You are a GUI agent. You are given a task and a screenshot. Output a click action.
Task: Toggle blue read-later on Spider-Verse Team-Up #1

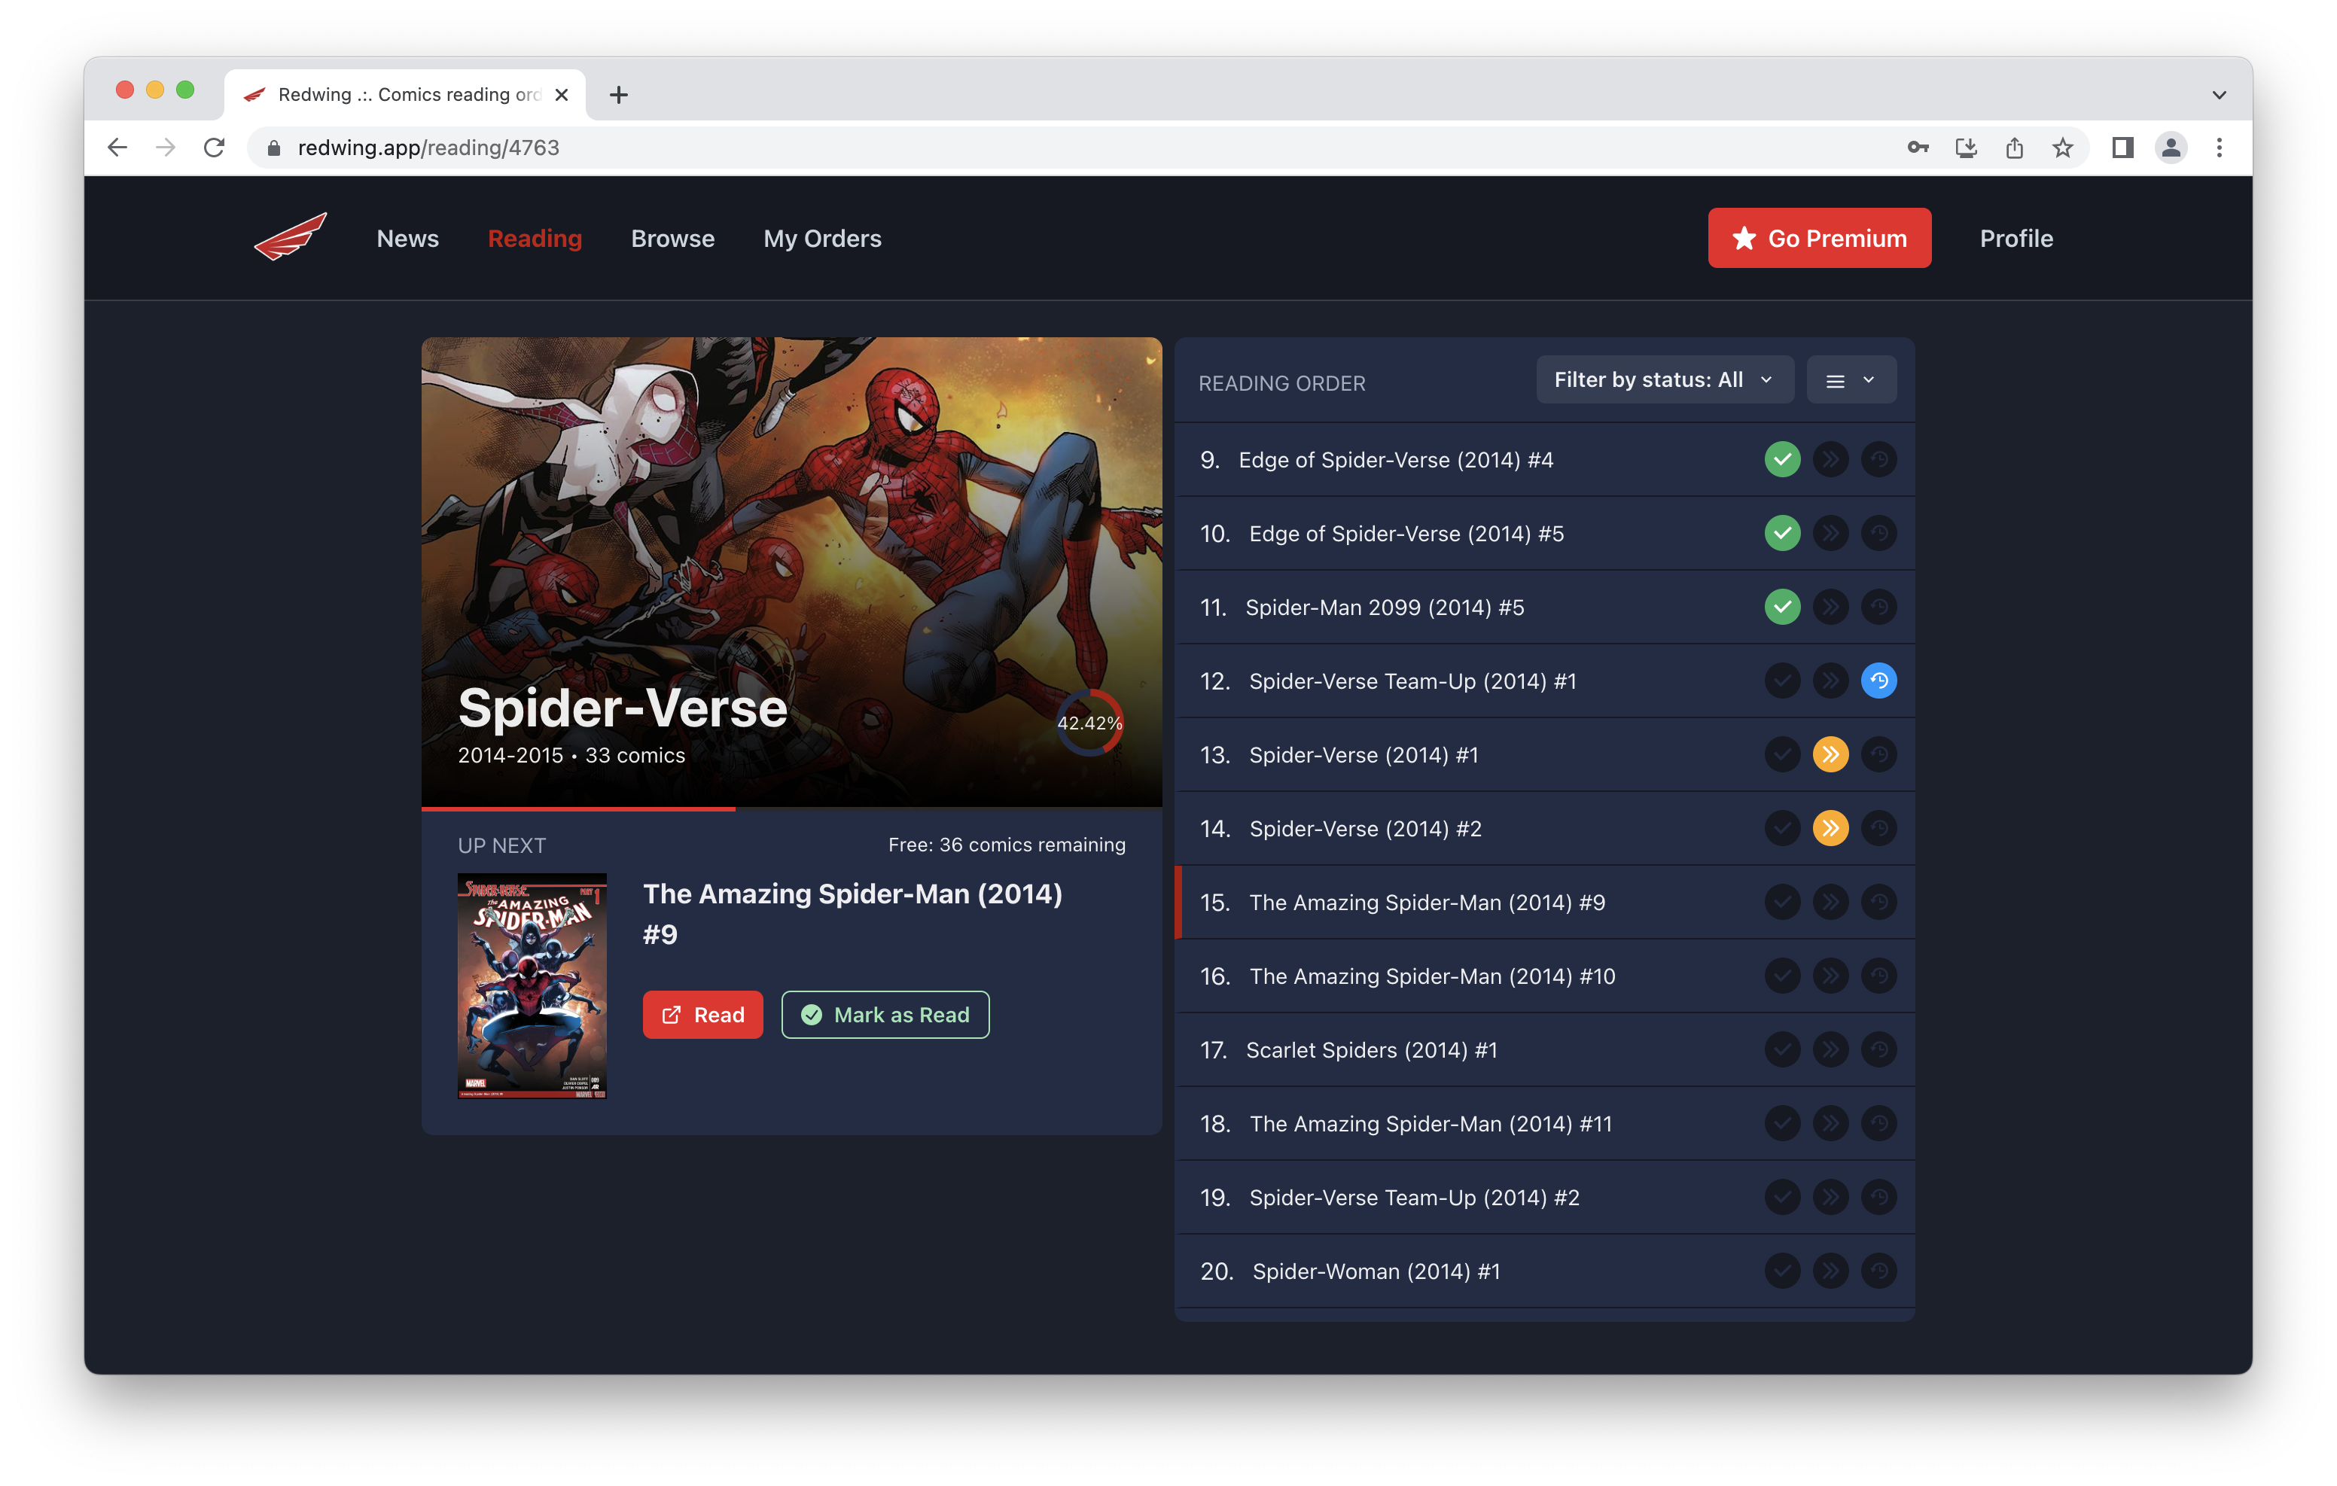1879,681
